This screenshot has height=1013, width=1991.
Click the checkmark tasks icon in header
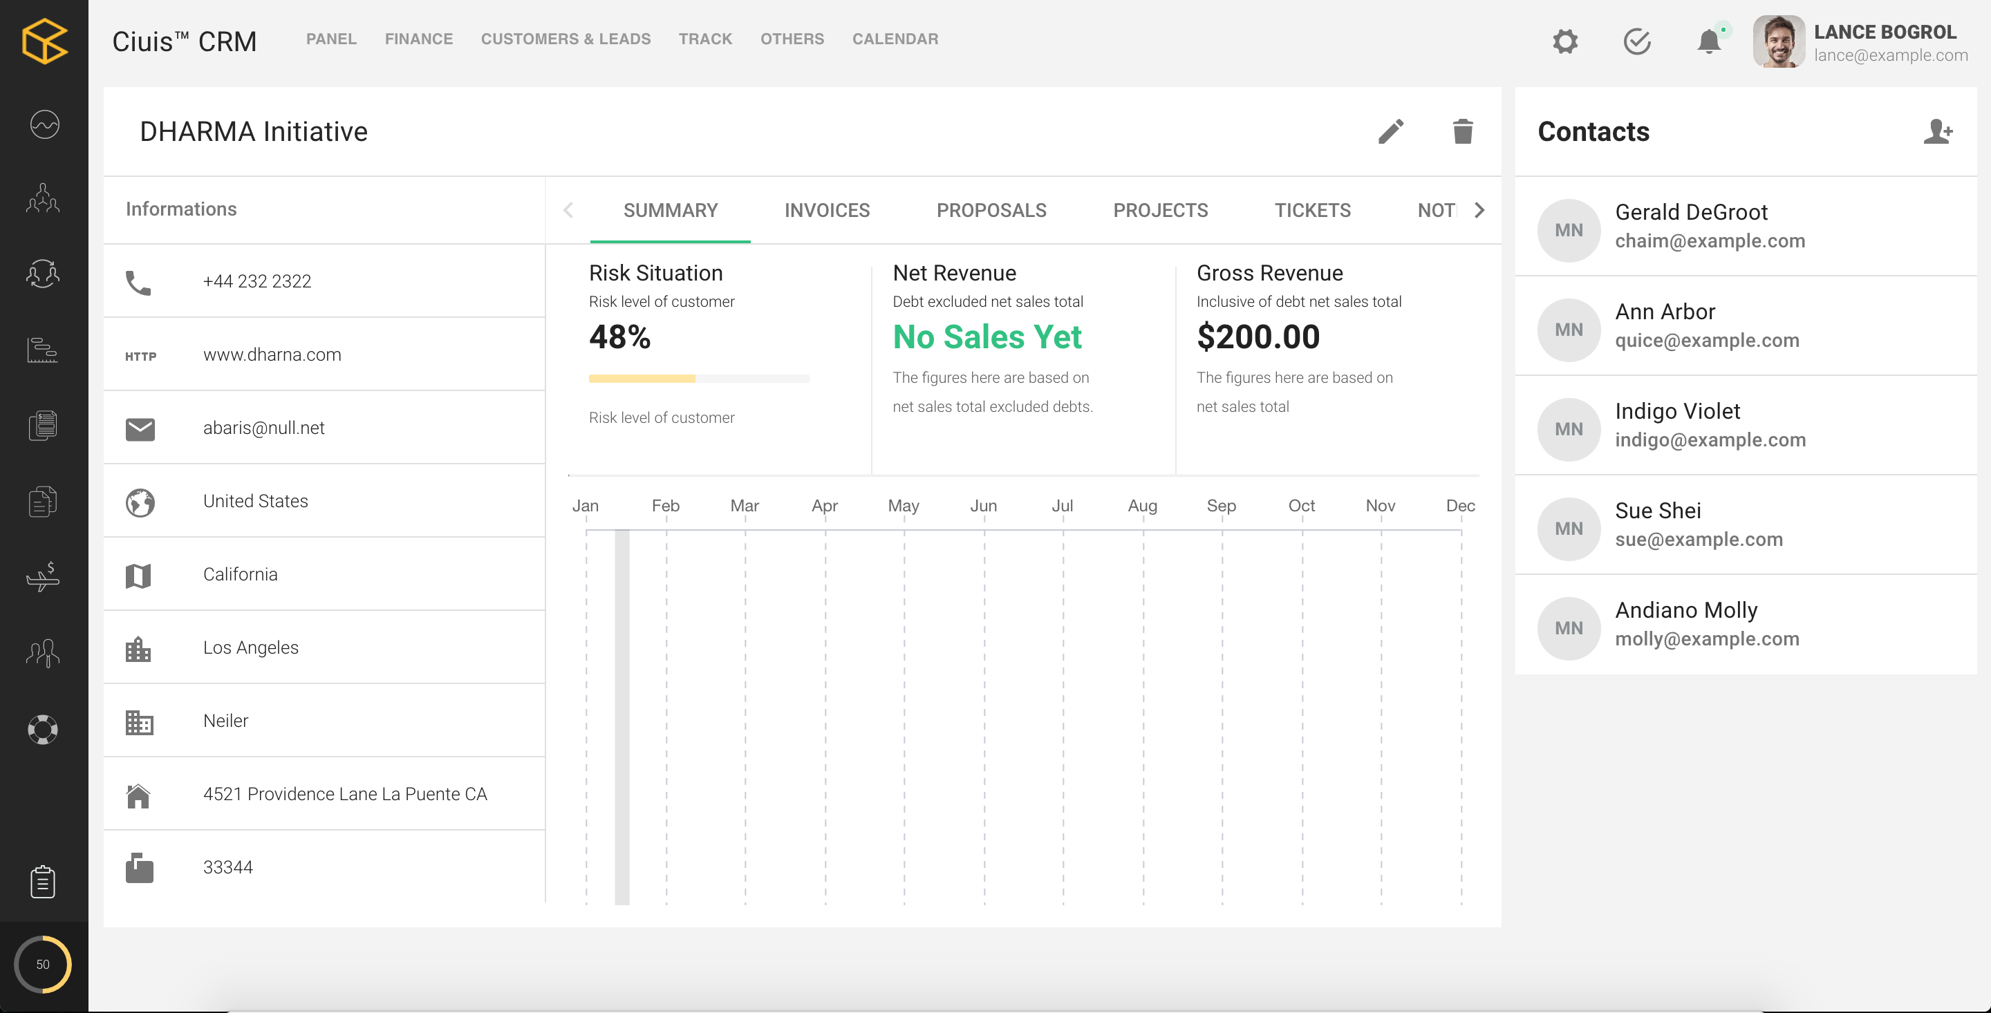click(1637, 41)
